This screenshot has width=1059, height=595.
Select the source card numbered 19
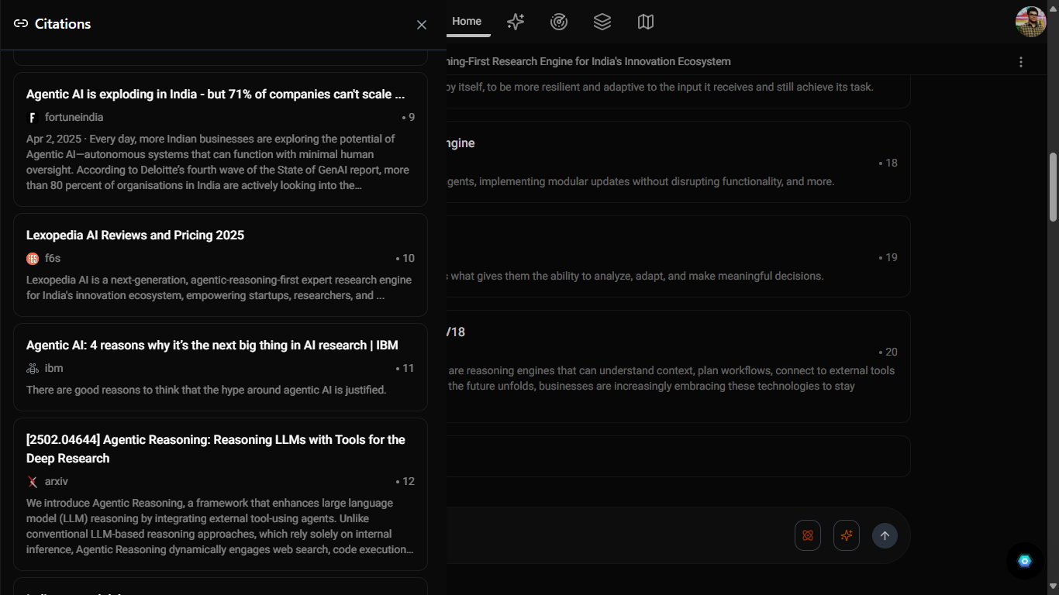click(x=678, y=256)
